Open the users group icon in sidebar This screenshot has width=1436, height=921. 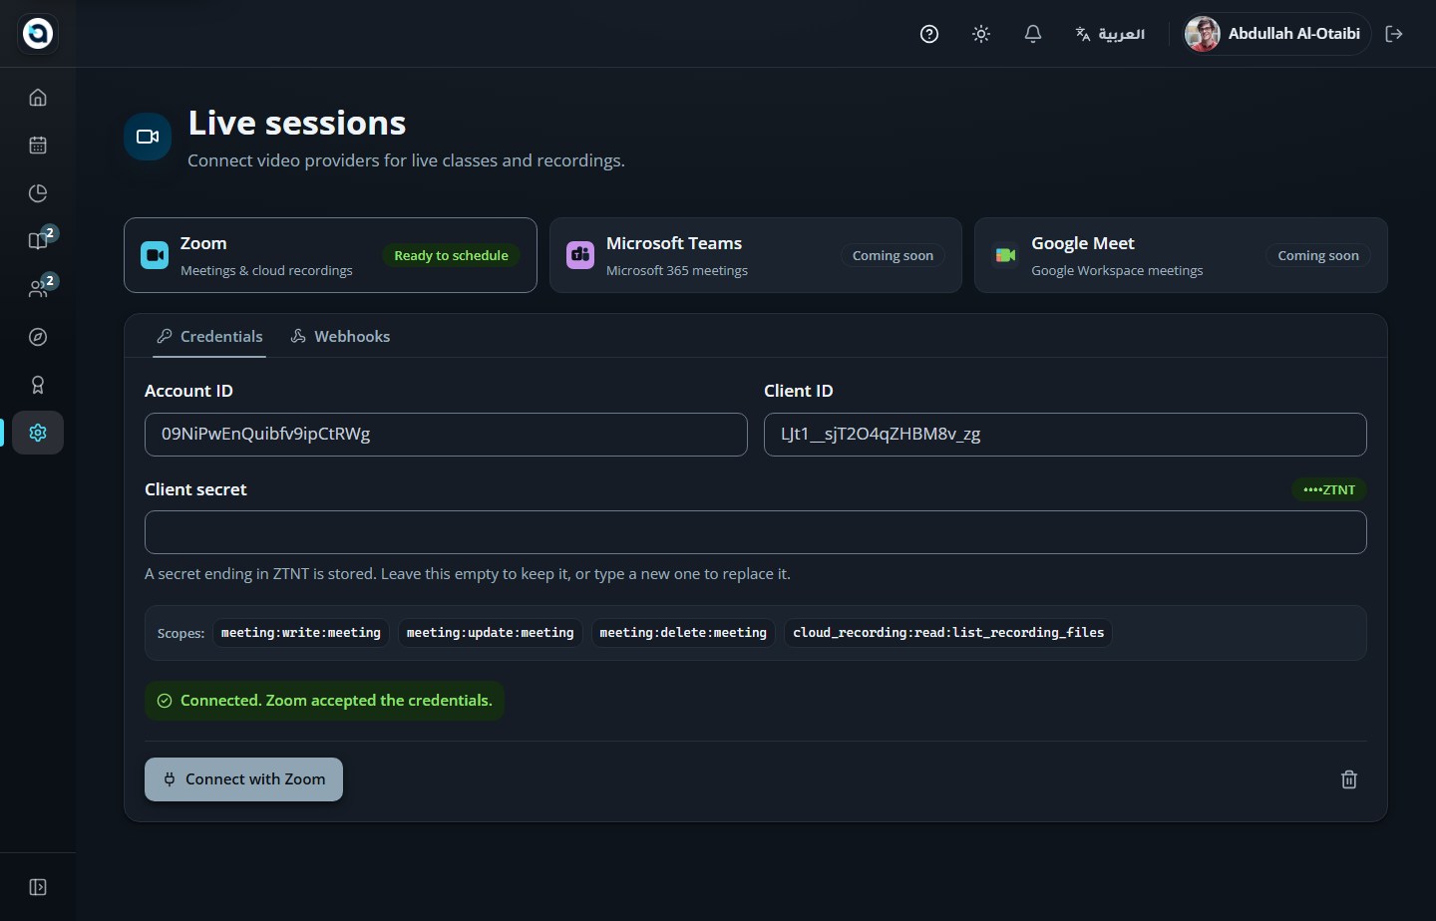point(38,289)
